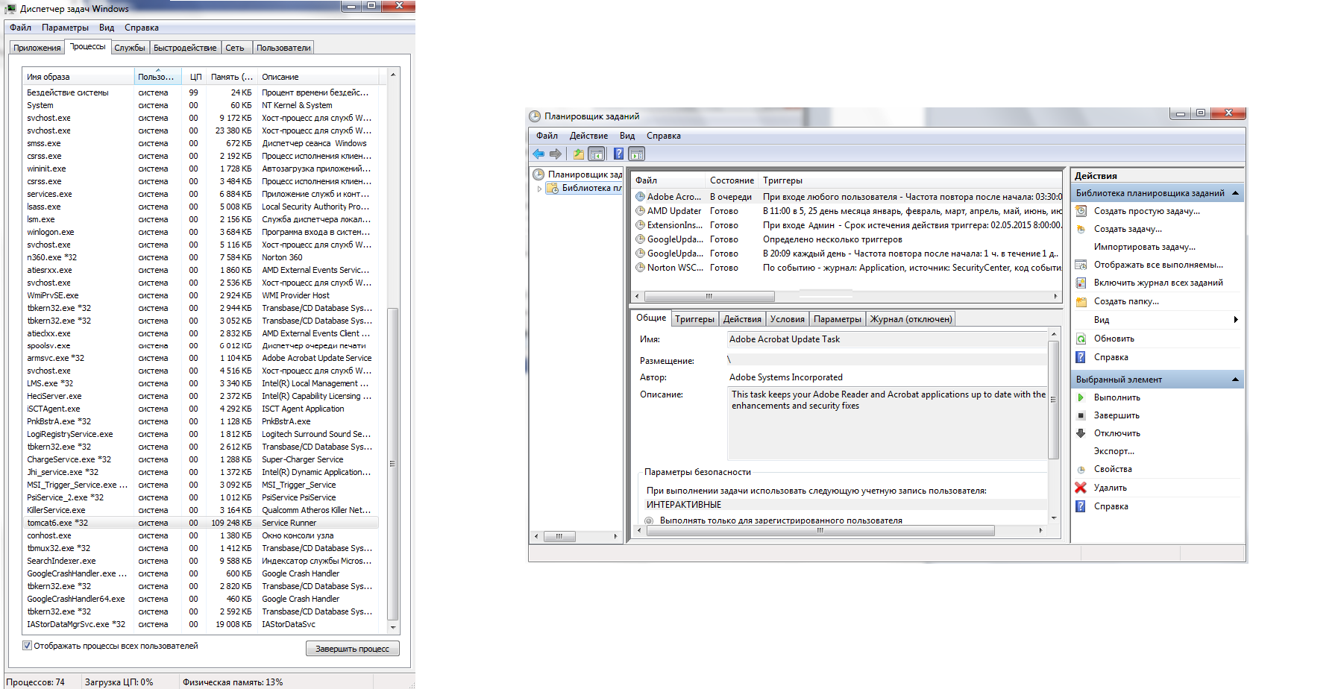This screenshot has width=1338, height=689.
Task: Sort processes by Memory column header
Action: [x=231, y=77]
